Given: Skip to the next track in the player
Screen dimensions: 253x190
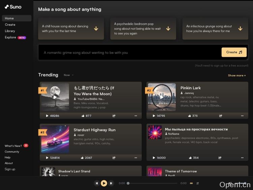Looking at the screenshot, I should tap(111, 183).
